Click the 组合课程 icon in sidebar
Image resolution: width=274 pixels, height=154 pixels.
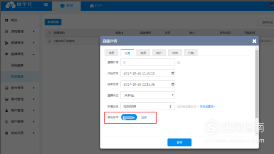7,88
